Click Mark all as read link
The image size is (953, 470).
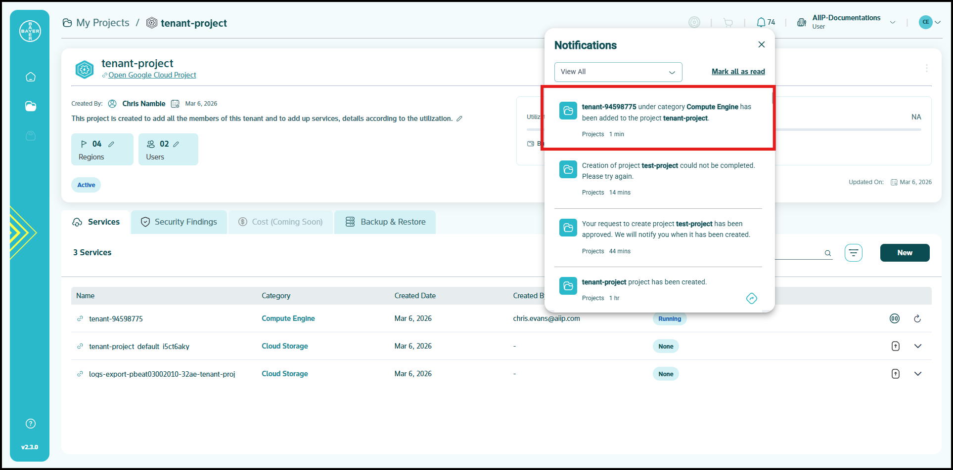(x=738, y=72)
